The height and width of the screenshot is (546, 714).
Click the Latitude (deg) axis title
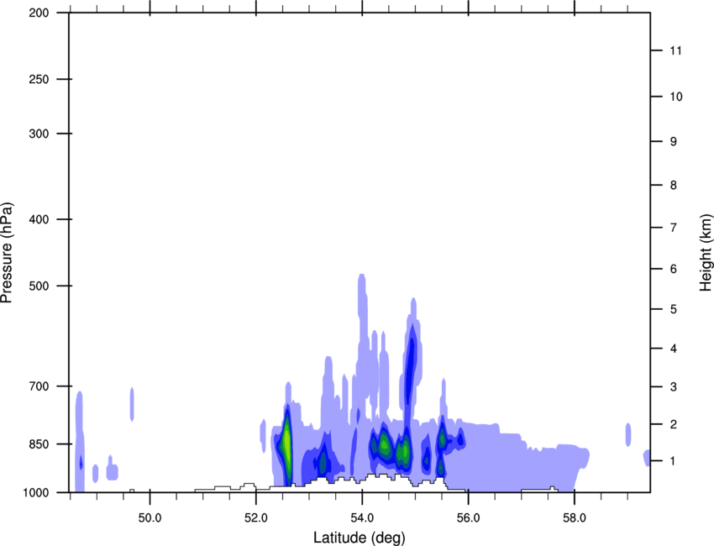point(360,538)
